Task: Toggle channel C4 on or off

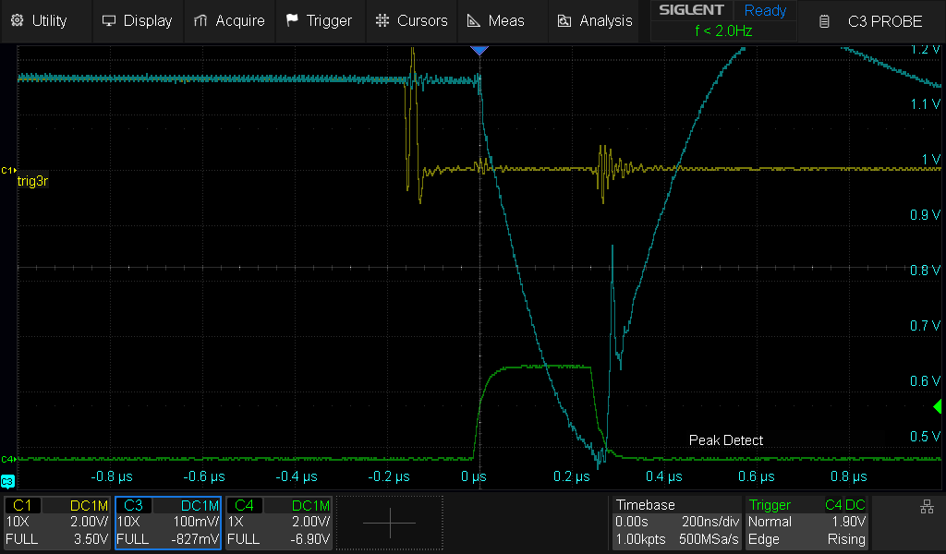Action: (244, 505)
